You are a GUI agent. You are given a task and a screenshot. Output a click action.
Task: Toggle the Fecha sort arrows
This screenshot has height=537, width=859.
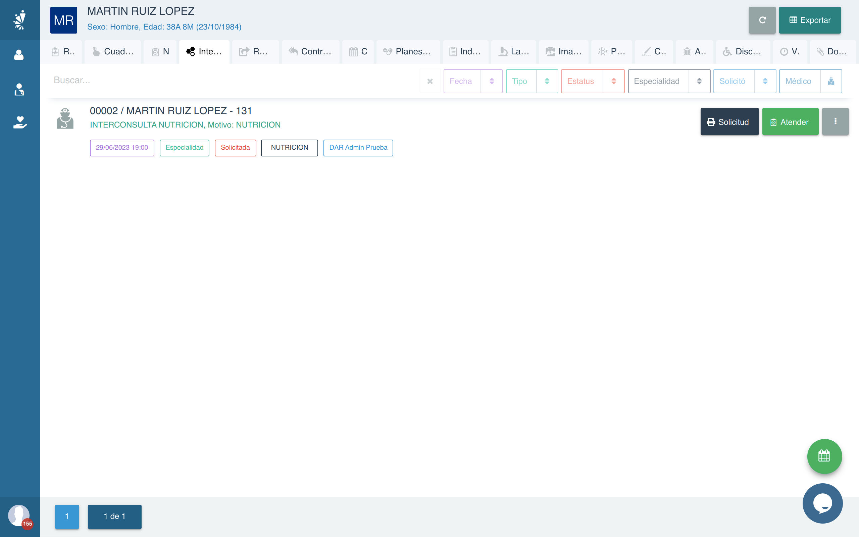pos(492,81)
